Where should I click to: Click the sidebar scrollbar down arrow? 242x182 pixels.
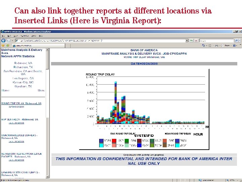click(47, 177)
